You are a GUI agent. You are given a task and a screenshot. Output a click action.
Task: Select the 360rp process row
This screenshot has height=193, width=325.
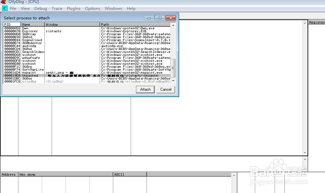click(87, 67)
